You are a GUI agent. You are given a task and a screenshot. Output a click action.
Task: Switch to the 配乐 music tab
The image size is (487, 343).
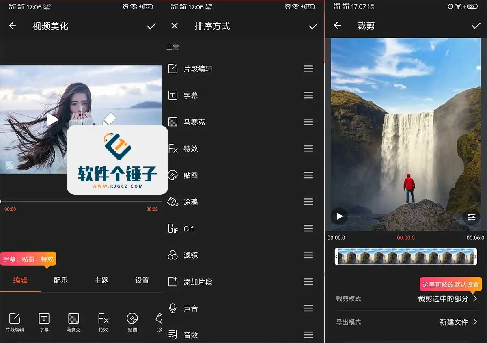(x=60, y=280)
